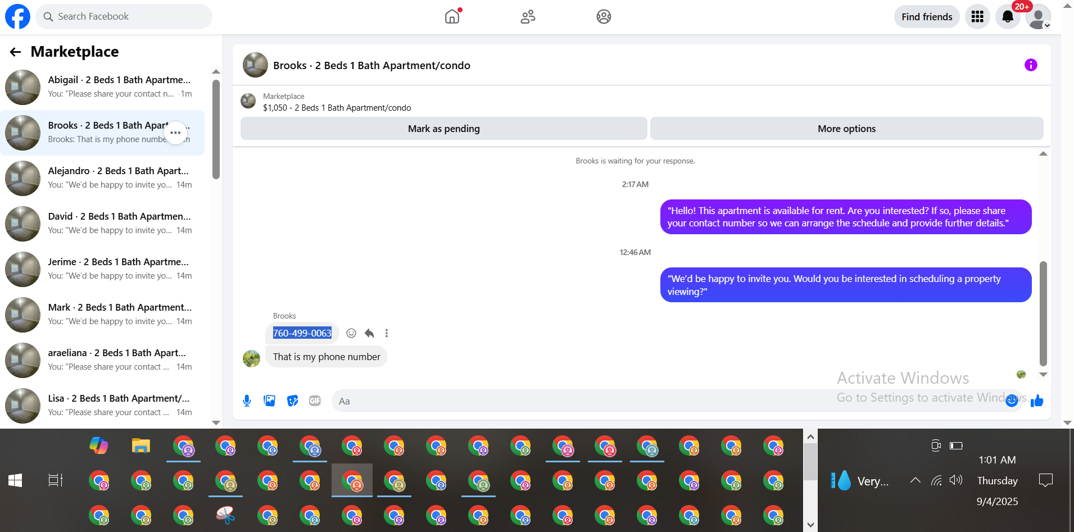Open the Wi-Fi network flyout
Viewport: 1074px width, 532px height.
coord(936,480)
